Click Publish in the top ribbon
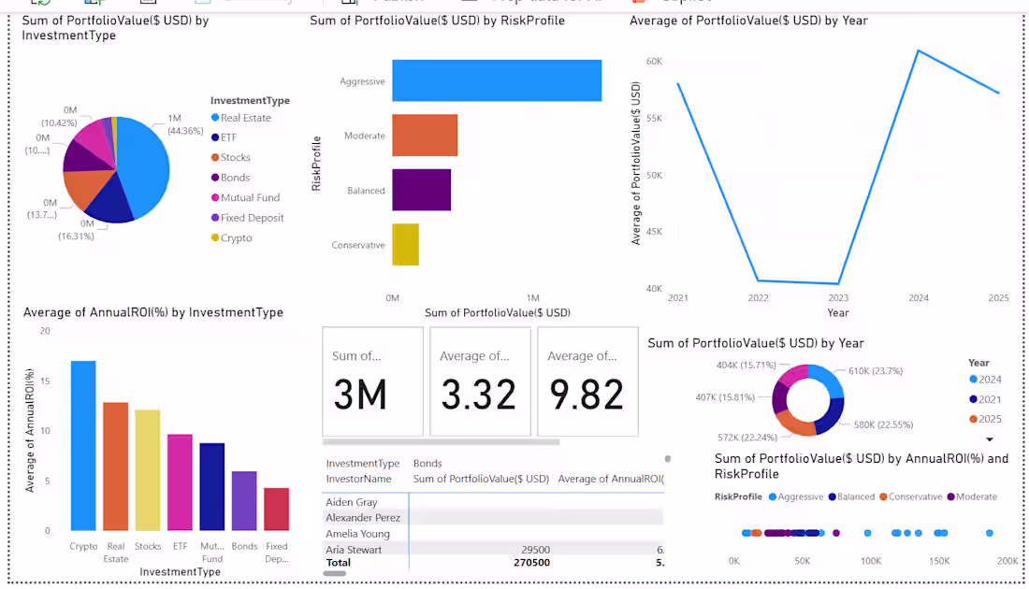 [393, 4]
